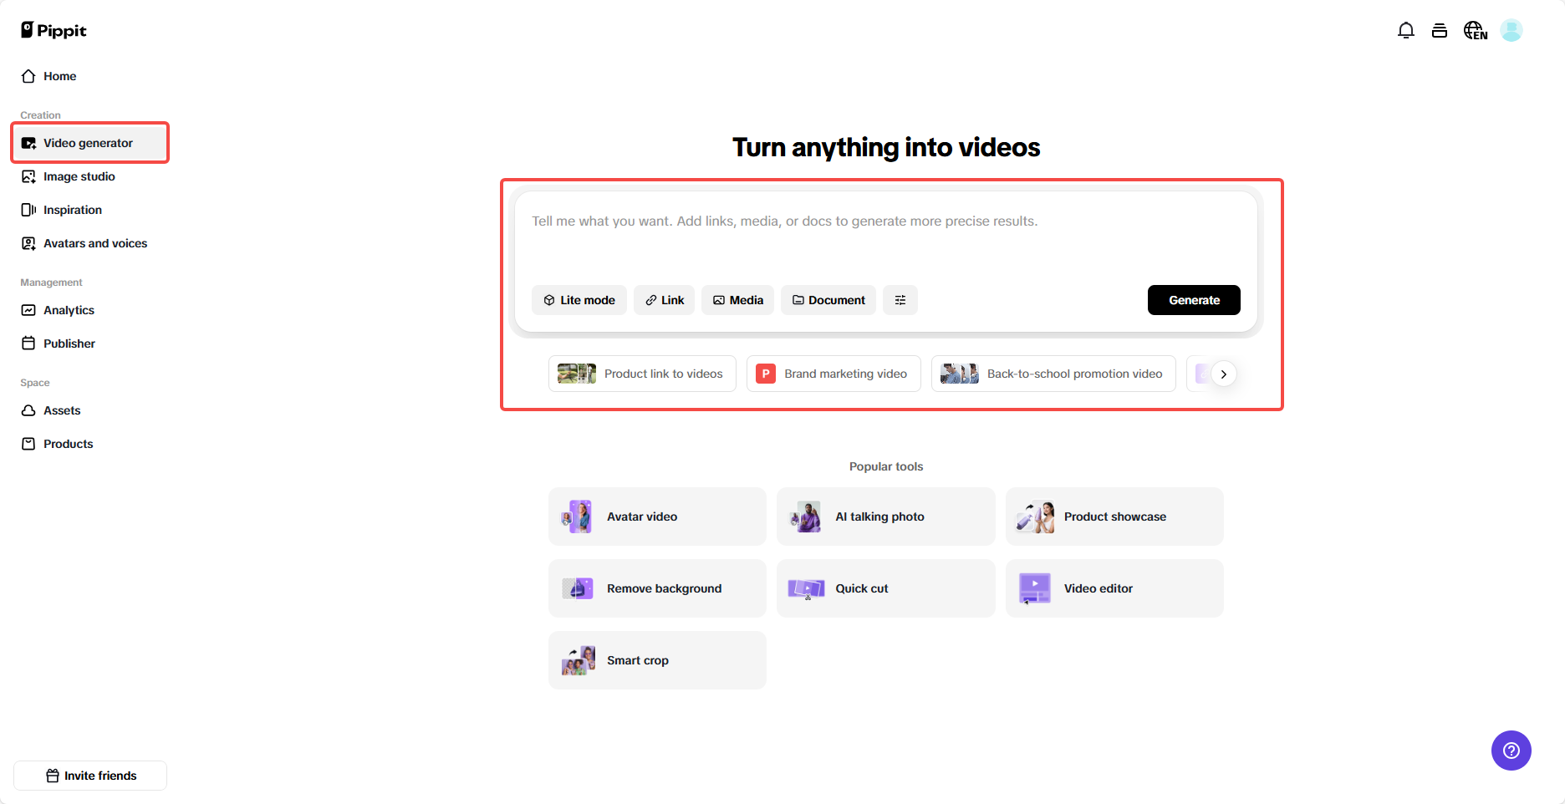Enable Lite mode for generation
This screenshot has width=1565, height=804.
tap(579, 300)
